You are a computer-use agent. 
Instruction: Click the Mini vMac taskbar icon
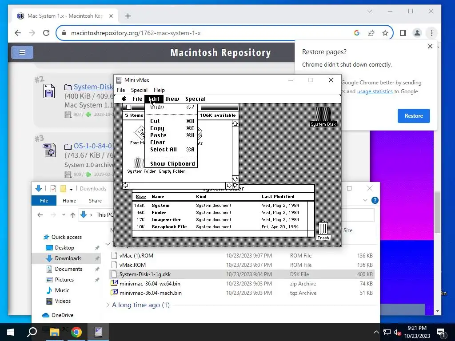tap(98, 332)
